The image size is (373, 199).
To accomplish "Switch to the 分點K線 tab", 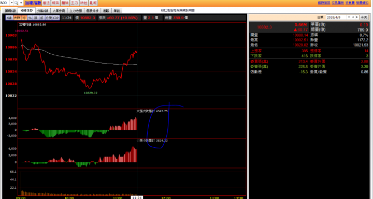I will 42,11.
